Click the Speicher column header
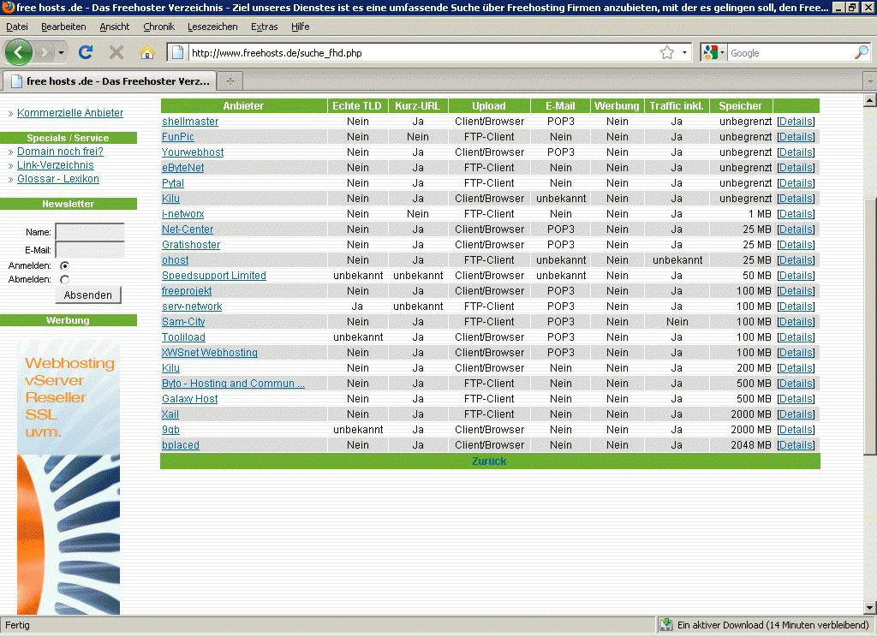877x637 pixels. tap(741, 105)
